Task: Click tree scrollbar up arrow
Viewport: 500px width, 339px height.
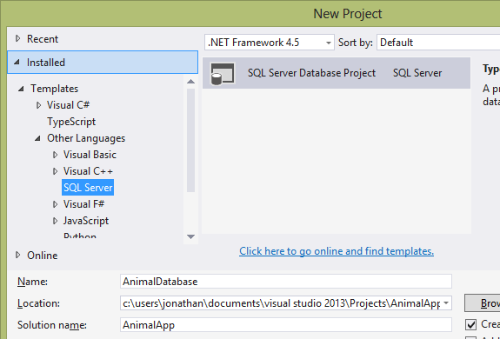Action: tap(190, 82)
